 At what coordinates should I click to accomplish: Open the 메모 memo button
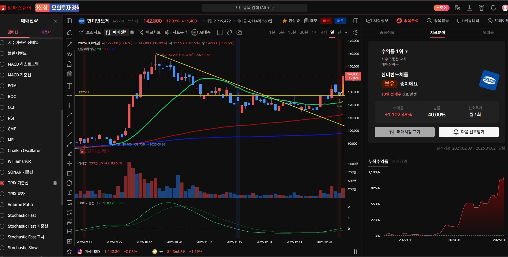[310, 21]
